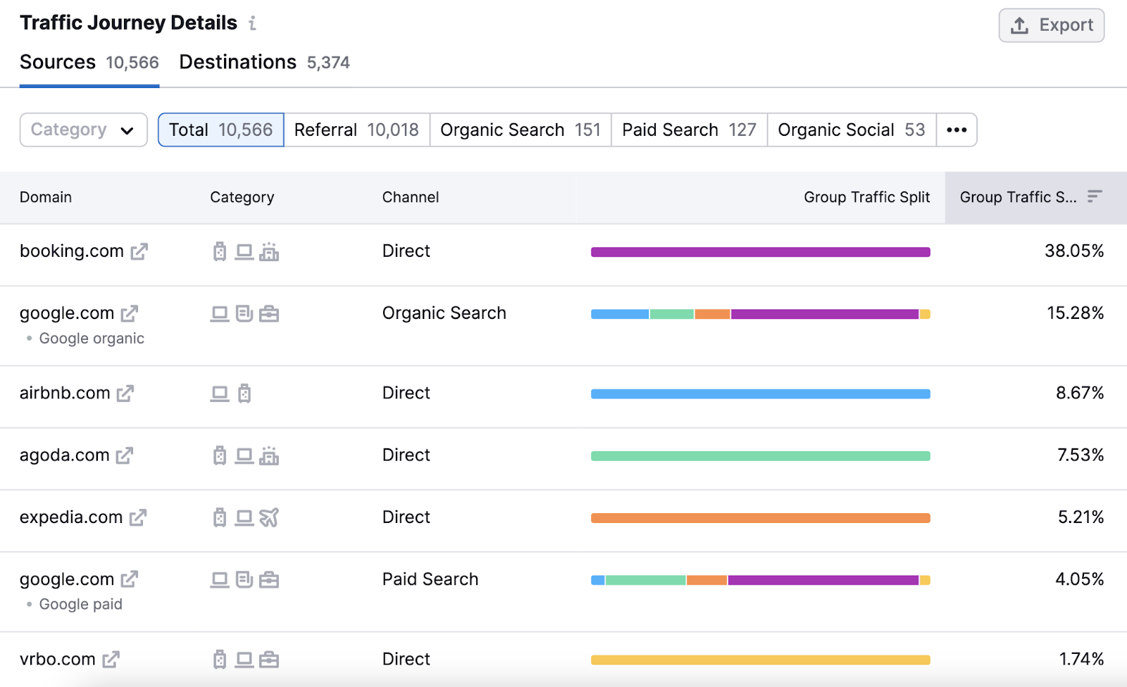Screen dimensions: 1127x687
Task: Click the airplane category icon for expedia.com
Action: [x=270, y=517]
